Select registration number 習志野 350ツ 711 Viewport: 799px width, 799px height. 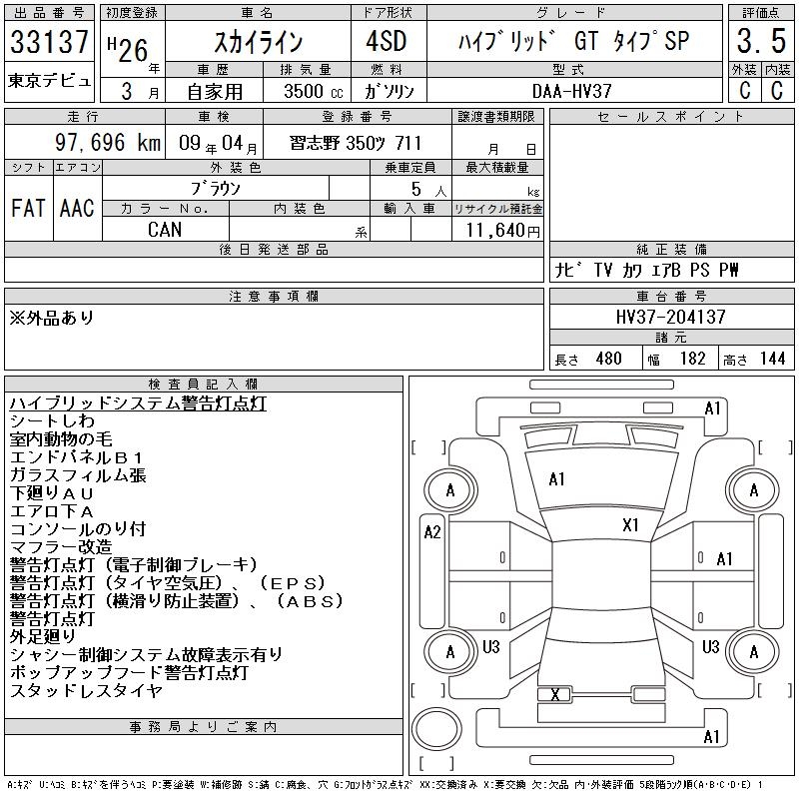coord(356,143)
